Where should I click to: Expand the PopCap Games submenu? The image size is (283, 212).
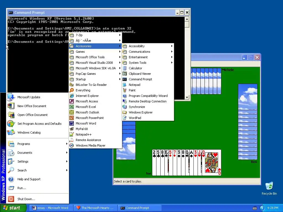[95, 74]
